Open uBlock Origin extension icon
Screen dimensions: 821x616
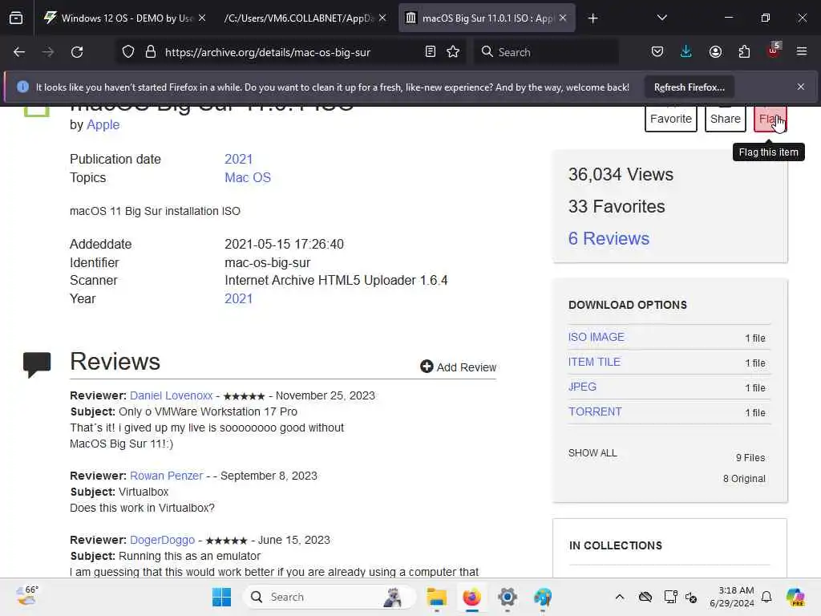(x=774, y=51)
